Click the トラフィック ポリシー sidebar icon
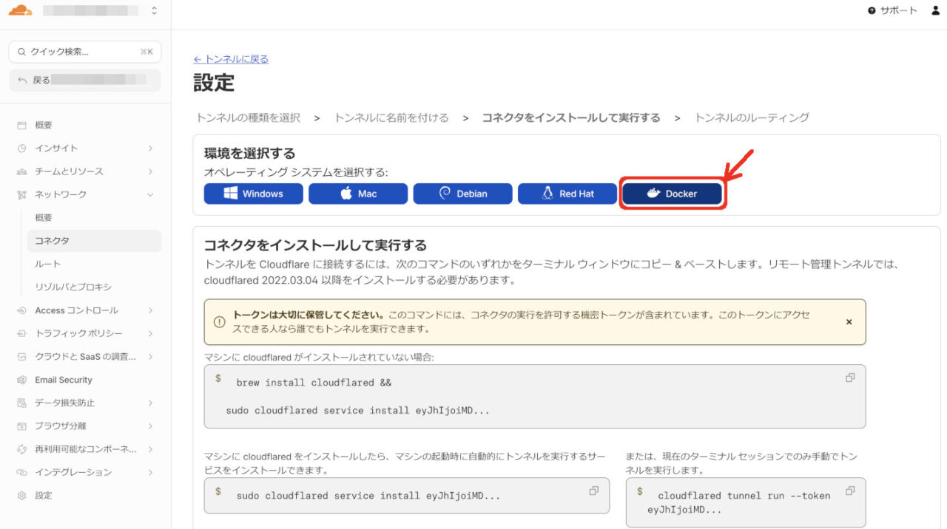Viewport: 947px width, 529px height. [21, 333]
